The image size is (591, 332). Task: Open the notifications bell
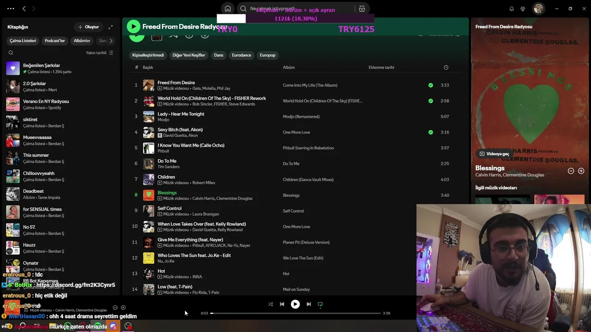pyautogui.click(x=512, y=9)
